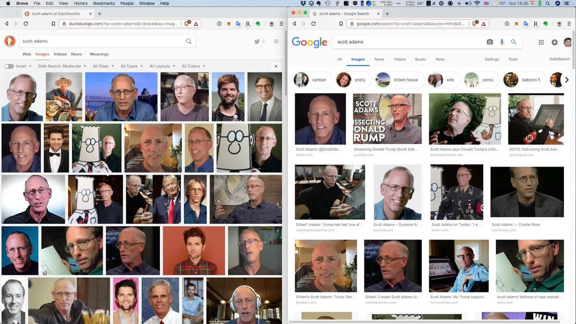The width and height of the screenshot is (576, 324).
Task: Open the R extension in Google window
Action: point(536,24)
